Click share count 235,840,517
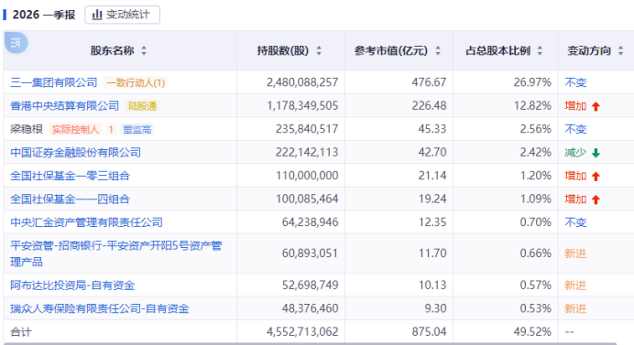The height and width of the screenshot is (345, 634). (307, 129)
